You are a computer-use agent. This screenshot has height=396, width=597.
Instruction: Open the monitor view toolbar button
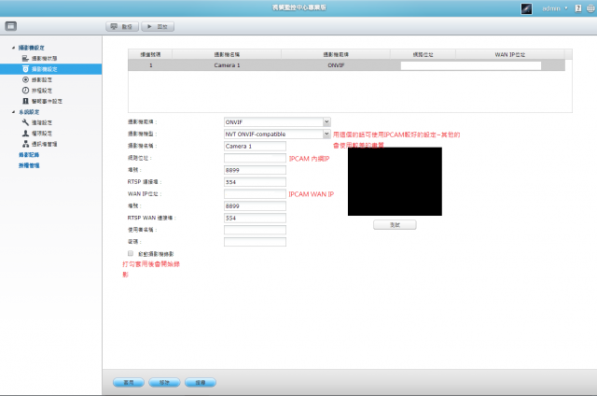122,27
